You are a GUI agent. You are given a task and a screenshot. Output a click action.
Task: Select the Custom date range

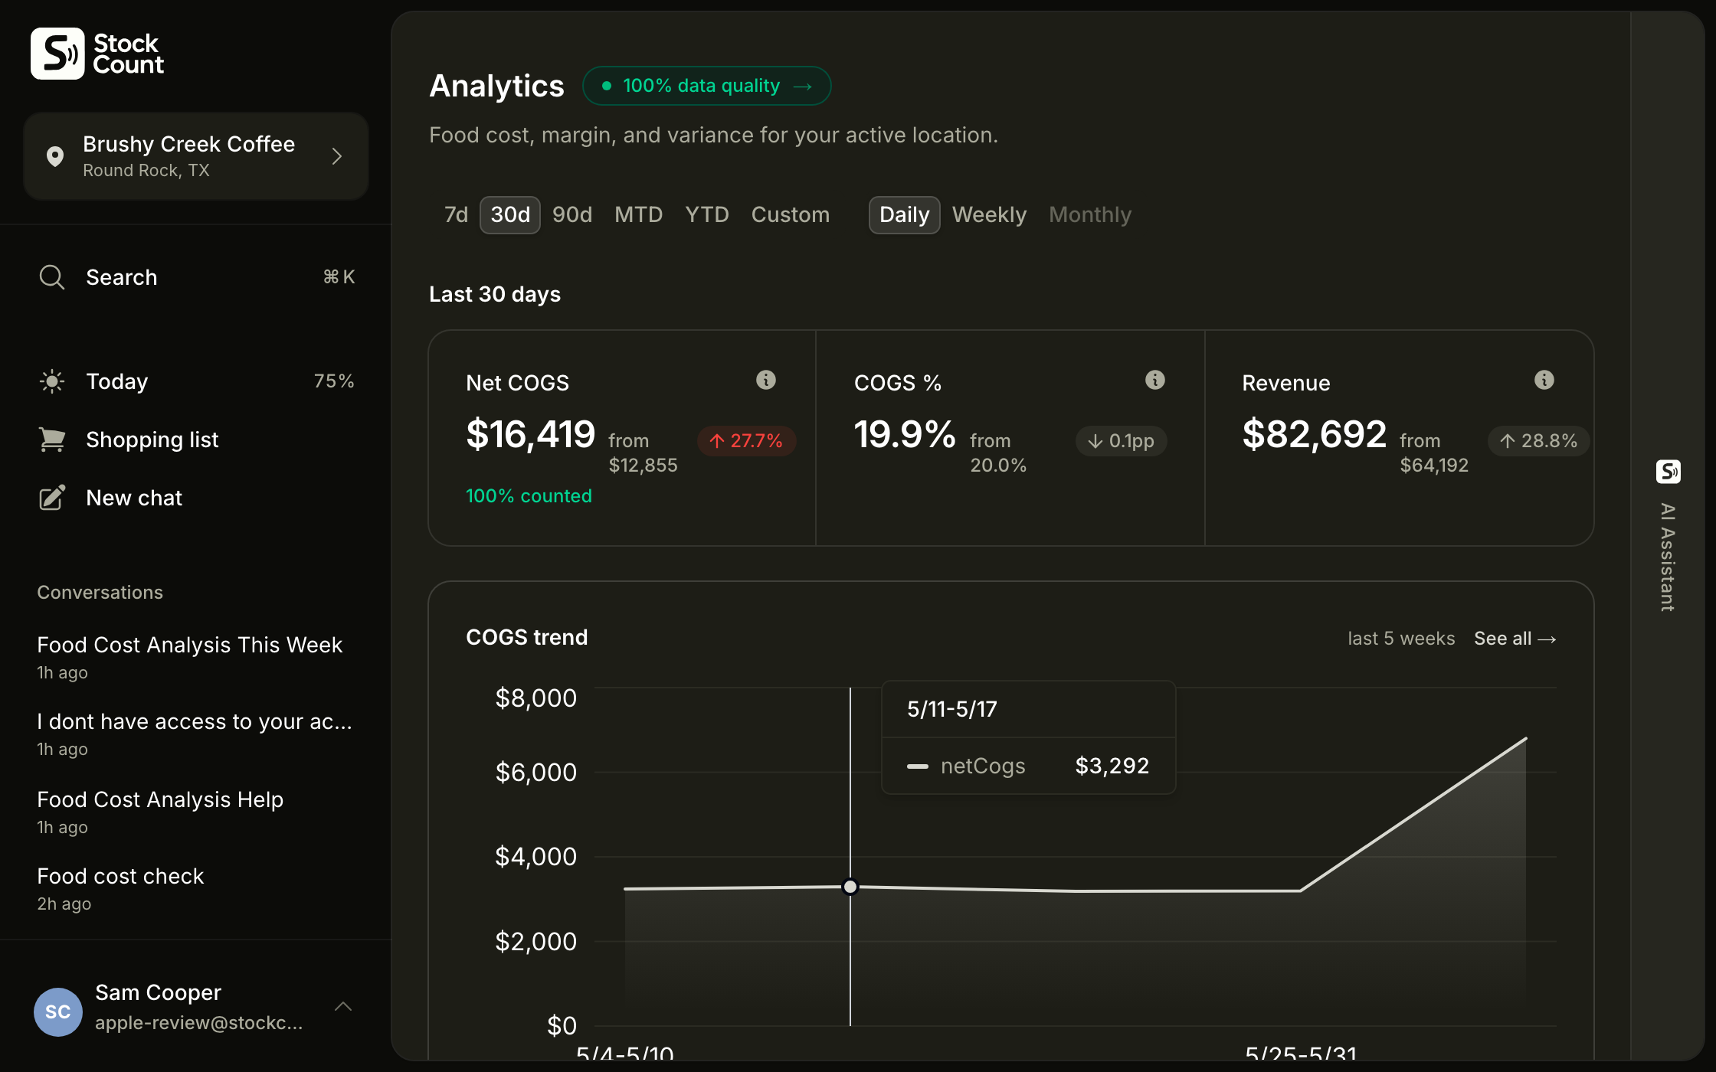pyautogui.click(x=791, y=215)
